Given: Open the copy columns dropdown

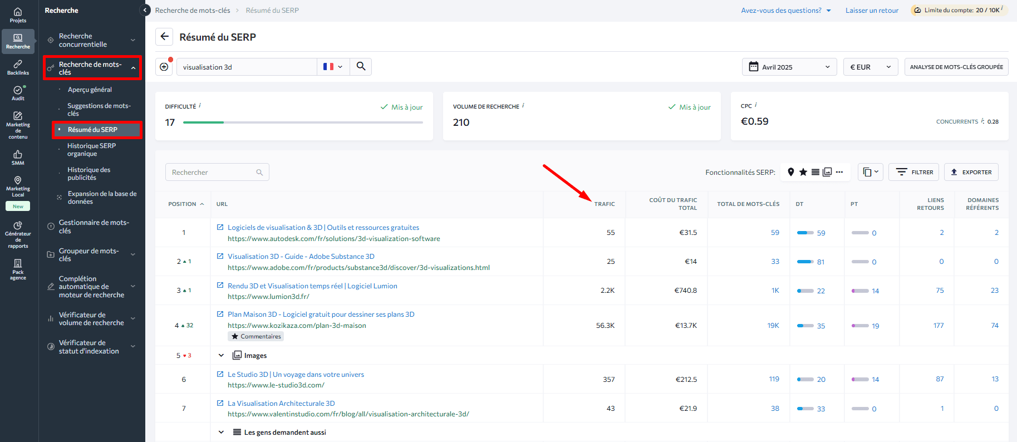Looking at the screenshot, I should [x=871, y=172].
